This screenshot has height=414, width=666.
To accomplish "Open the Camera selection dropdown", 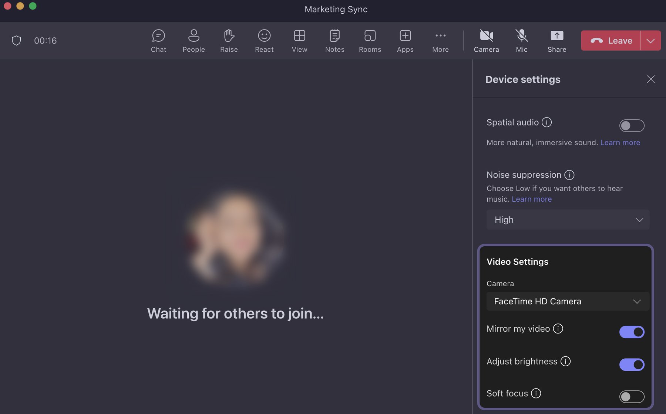I will [x=568, y=301].
